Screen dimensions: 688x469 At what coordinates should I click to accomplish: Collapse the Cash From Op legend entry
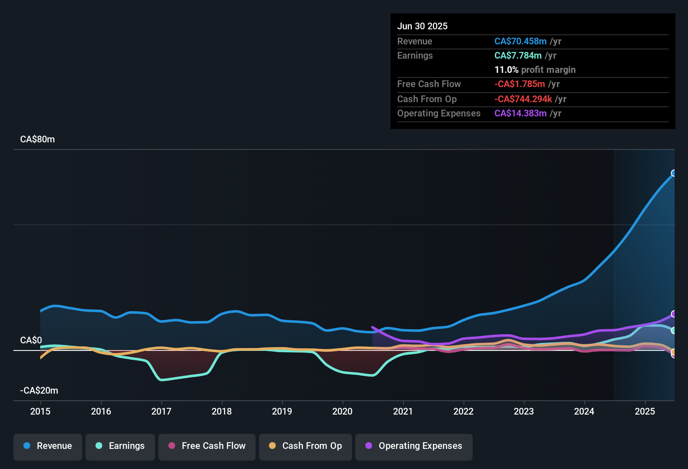coord(305,446)
